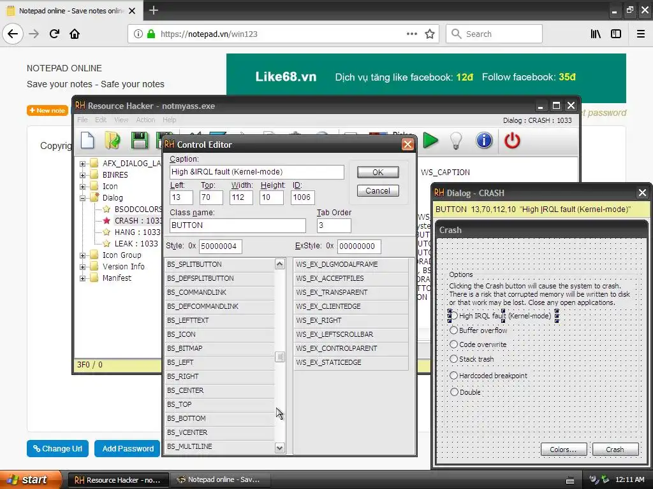Open the Firefox hamburger menu
Screen dimensions: 653x489
click(641, 34)
